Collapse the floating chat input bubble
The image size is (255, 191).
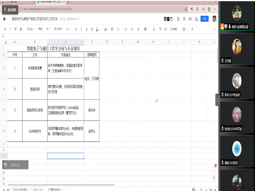(25, 165)
